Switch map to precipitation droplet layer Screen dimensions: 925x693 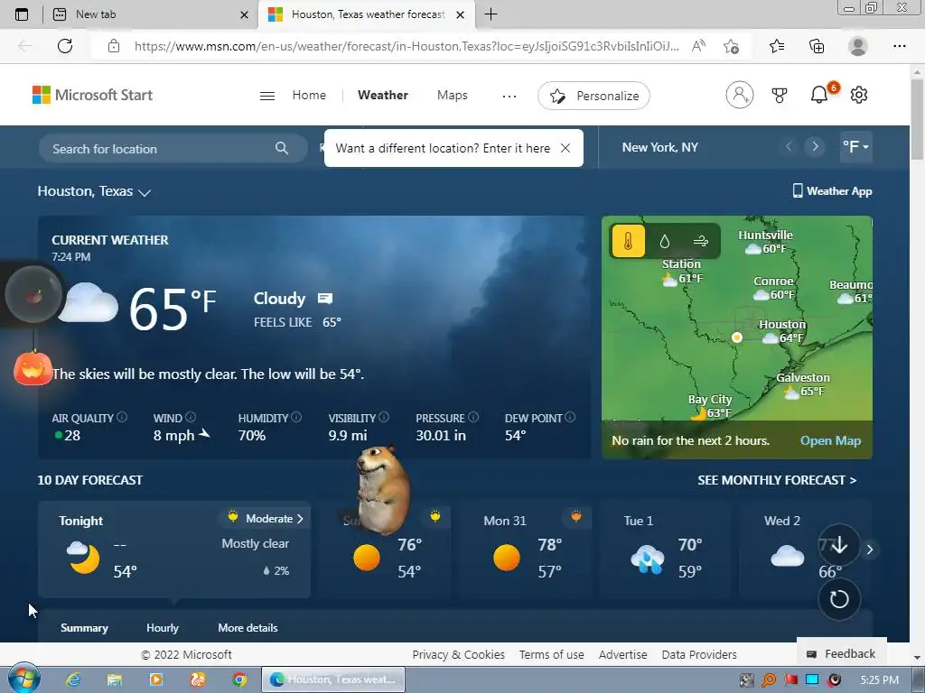click(664, 241)
